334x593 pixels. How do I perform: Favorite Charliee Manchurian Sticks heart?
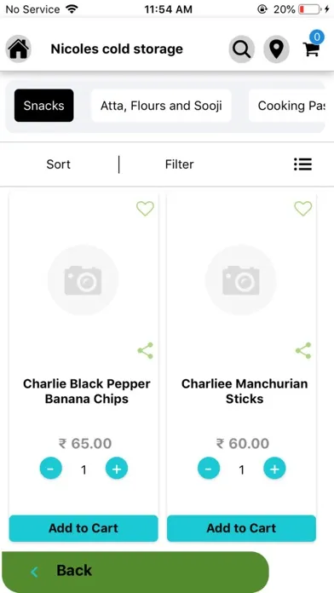pos(303,209)
